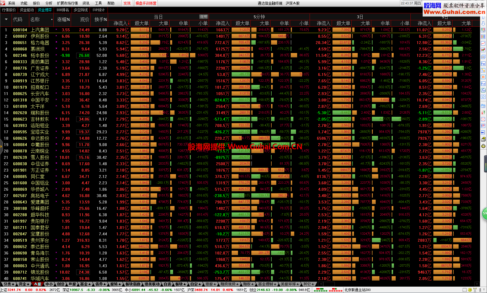487x293 pixels.
Task: Switch to the 资金驱动 tab
Action: pyautogui.click(x=27, y=10)
